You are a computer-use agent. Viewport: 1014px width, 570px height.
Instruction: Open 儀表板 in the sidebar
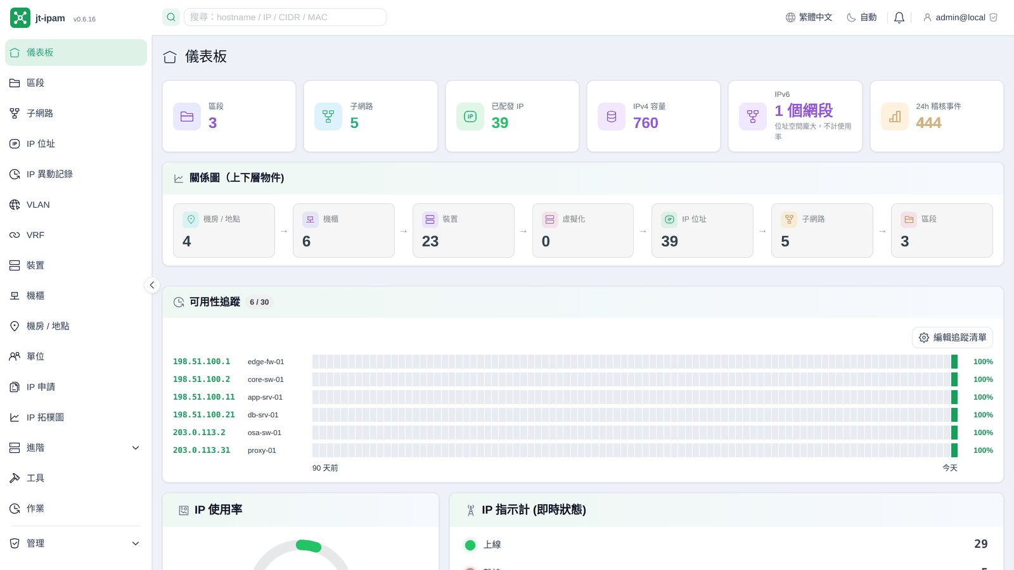click(x=76, y=53)
